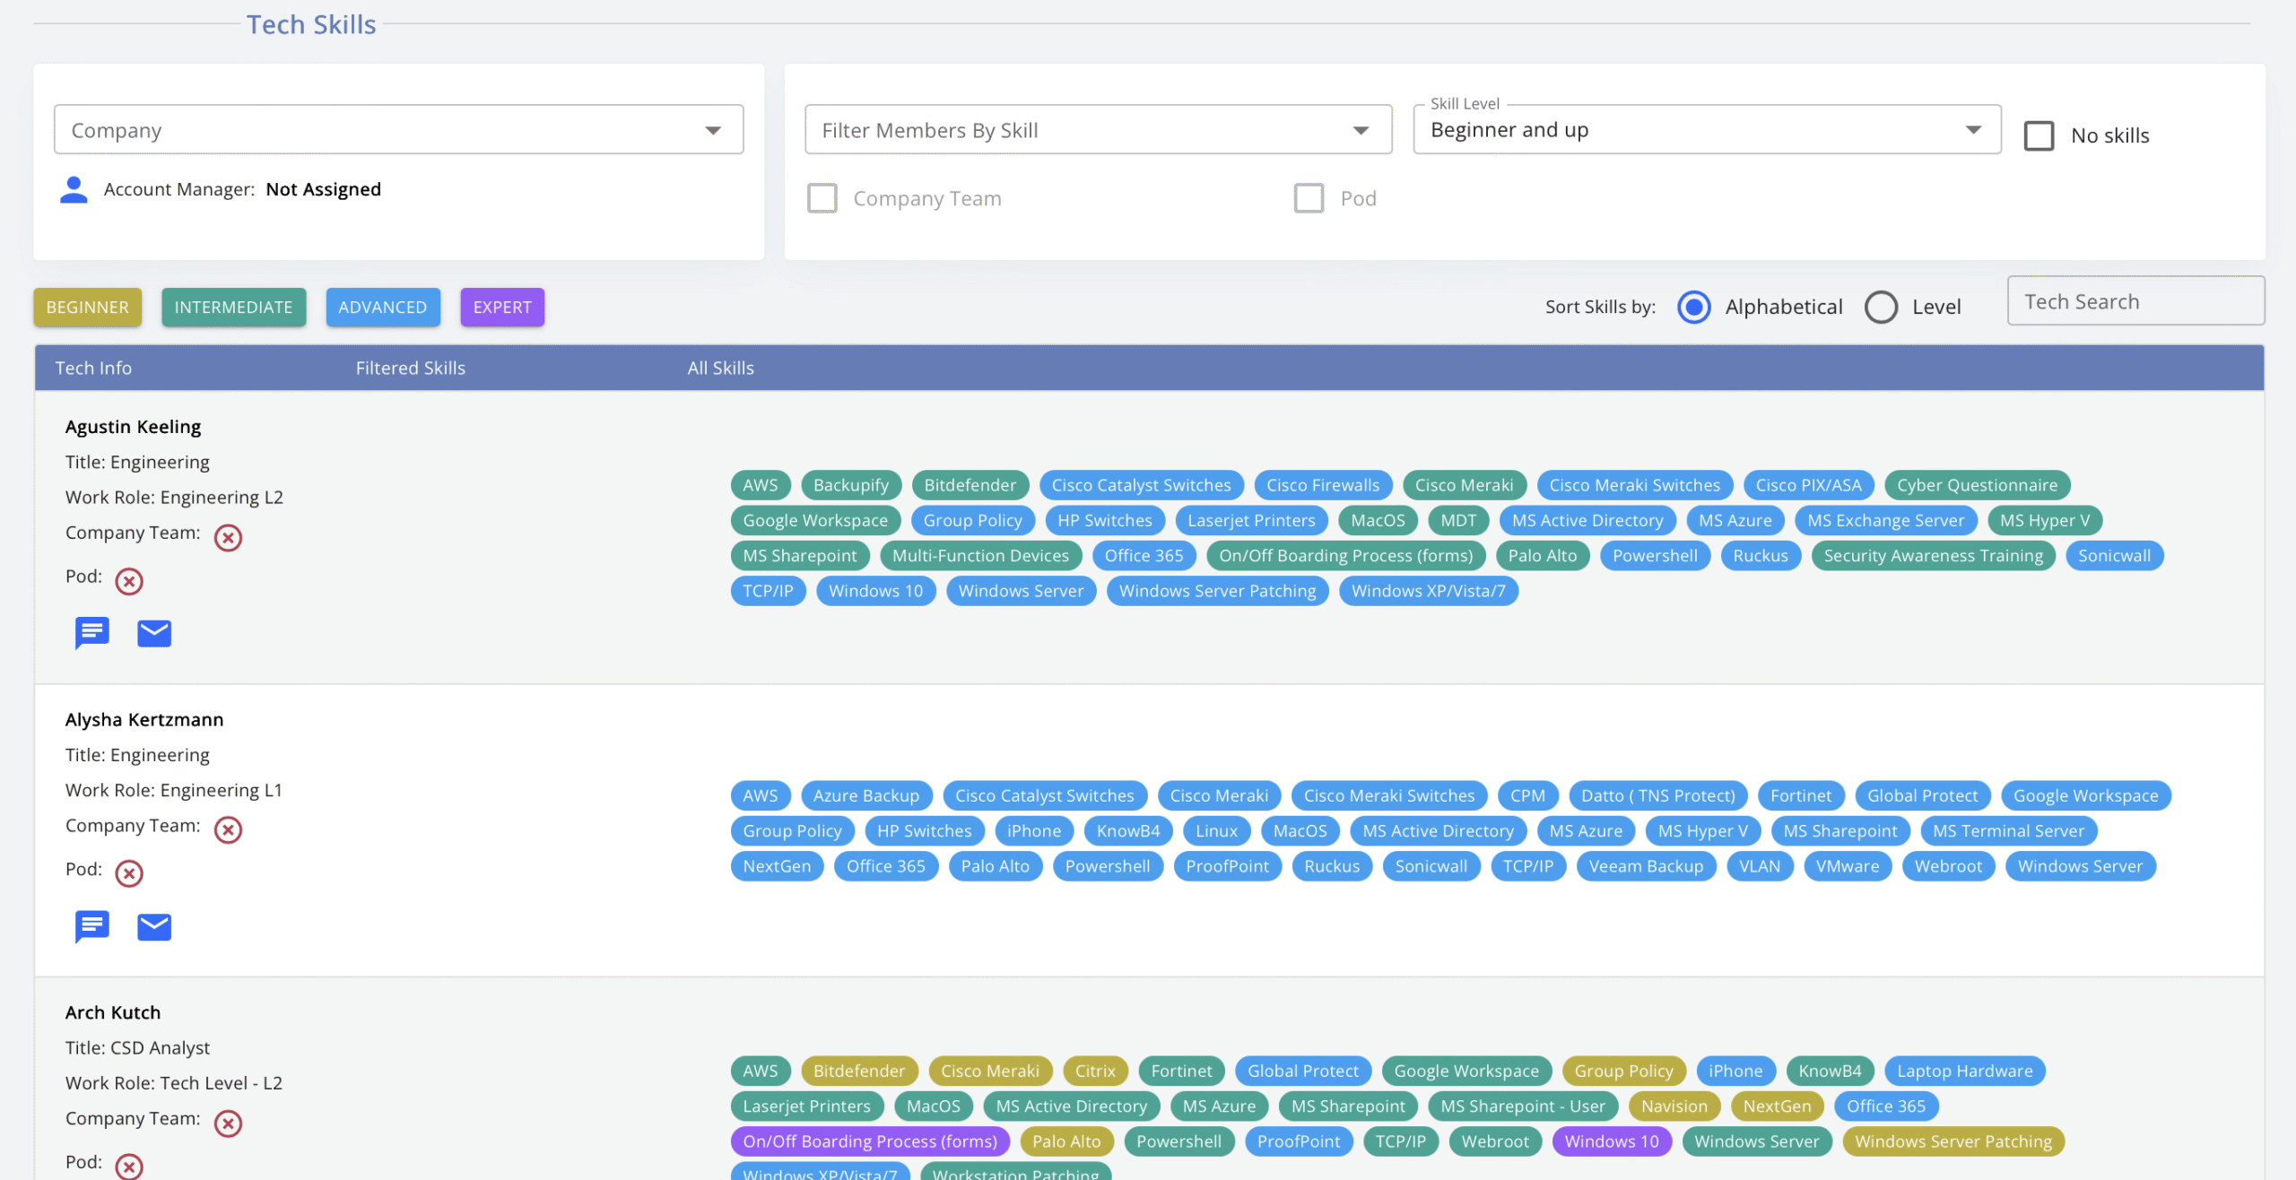The width and height of the screenshot is (2296, 1180).
Task: Click the EXPERT level button
Action: click(x=502, y=307)
